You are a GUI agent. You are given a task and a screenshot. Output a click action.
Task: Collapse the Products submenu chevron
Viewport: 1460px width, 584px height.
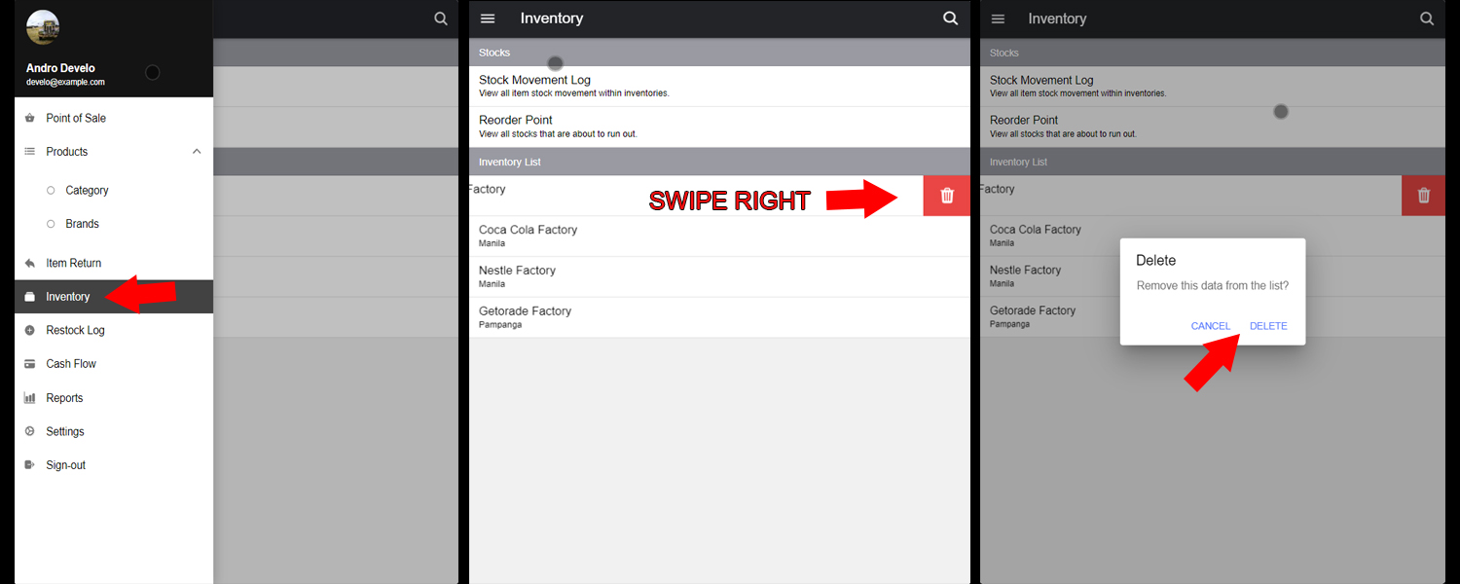point(197,152)
